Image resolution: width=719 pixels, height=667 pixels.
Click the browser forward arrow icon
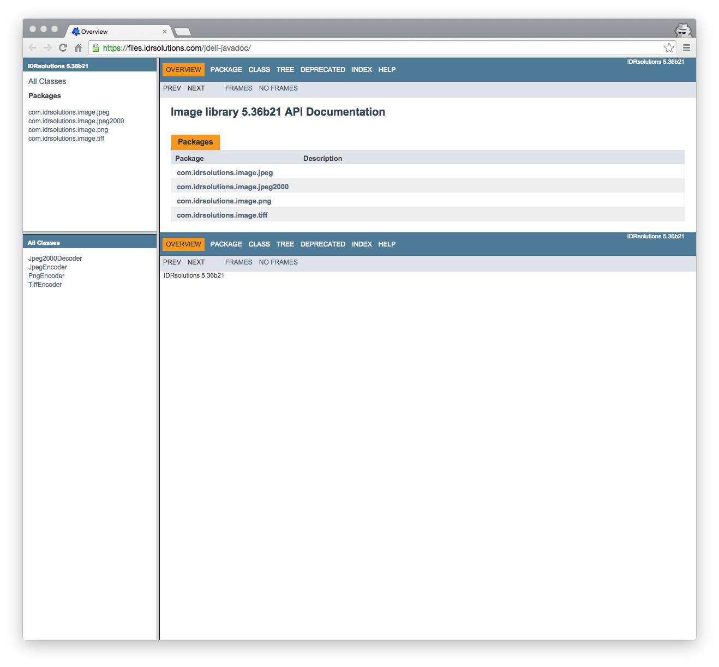pos(48,48)
